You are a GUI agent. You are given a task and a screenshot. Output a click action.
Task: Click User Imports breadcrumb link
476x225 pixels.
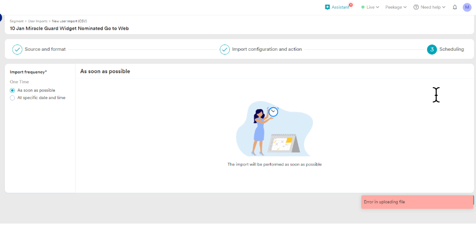point(37,21)
